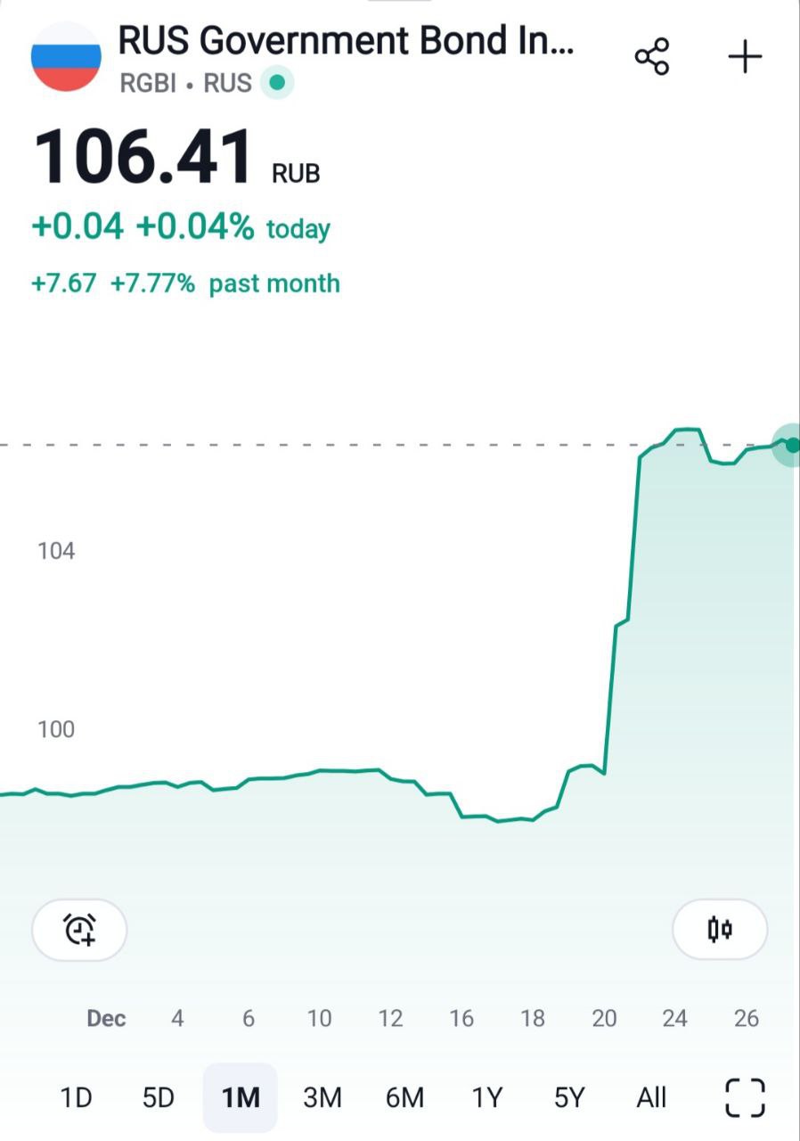This screenshot has width=800, height=1141.
Task: Open RUS Government Bond Index title
Action: click(347, 41)
